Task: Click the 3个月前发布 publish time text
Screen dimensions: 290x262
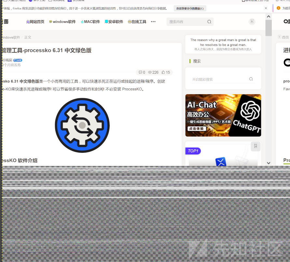Action: tap(11, 65)
